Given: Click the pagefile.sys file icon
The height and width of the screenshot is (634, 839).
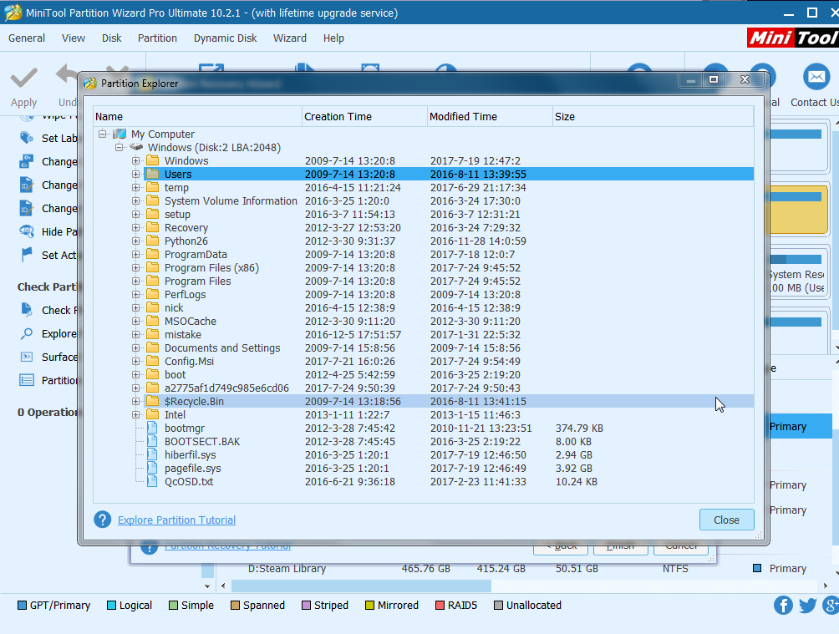Looking at the screenshot, I should click(x=152, y=468).
